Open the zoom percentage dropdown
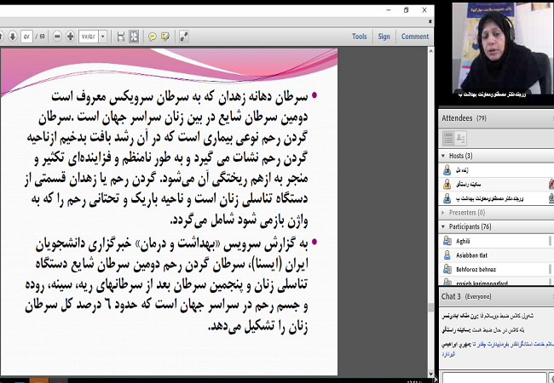 [103, 37]
